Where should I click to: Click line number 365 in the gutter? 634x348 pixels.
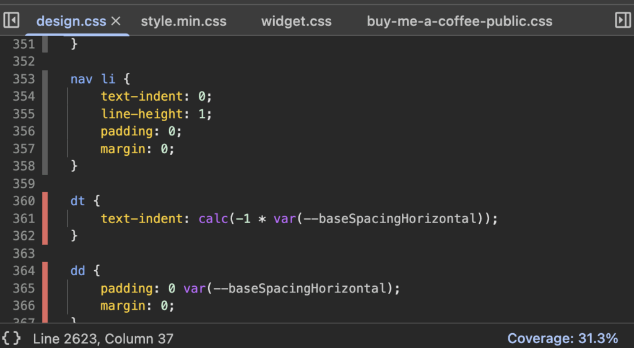(x=24, y=288)
